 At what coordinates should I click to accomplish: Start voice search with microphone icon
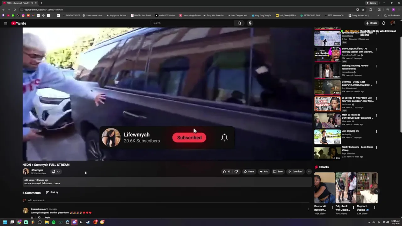(250, 23)
